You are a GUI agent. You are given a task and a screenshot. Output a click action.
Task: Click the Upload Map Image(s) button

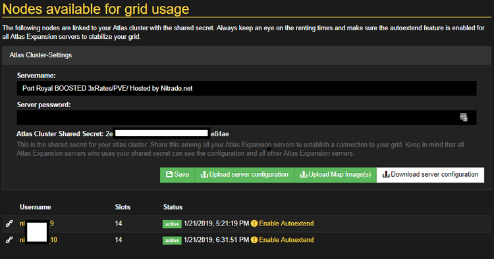pyautogui.click(x=335, y=175)
